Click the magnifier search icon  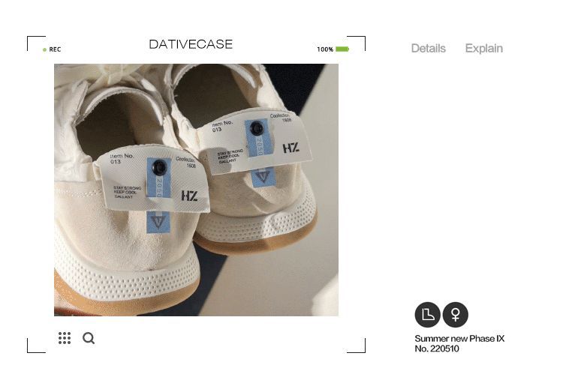[x=89, y=338]
